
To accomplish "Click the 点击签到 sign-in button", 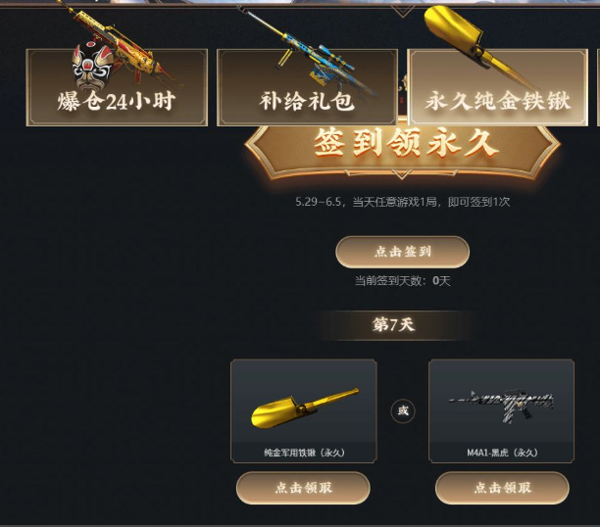I will [x=403, y=252].
